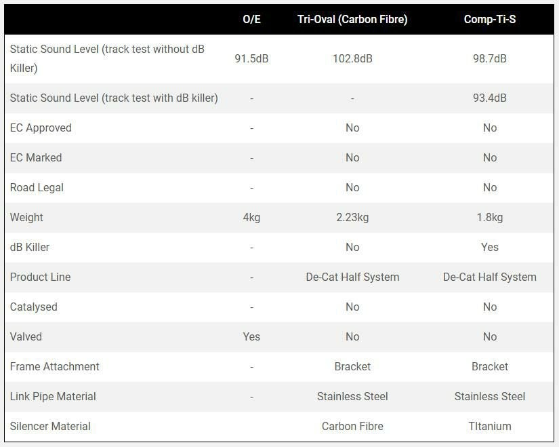
Task: Select the 102.8dB value cell
Action: 352,58
